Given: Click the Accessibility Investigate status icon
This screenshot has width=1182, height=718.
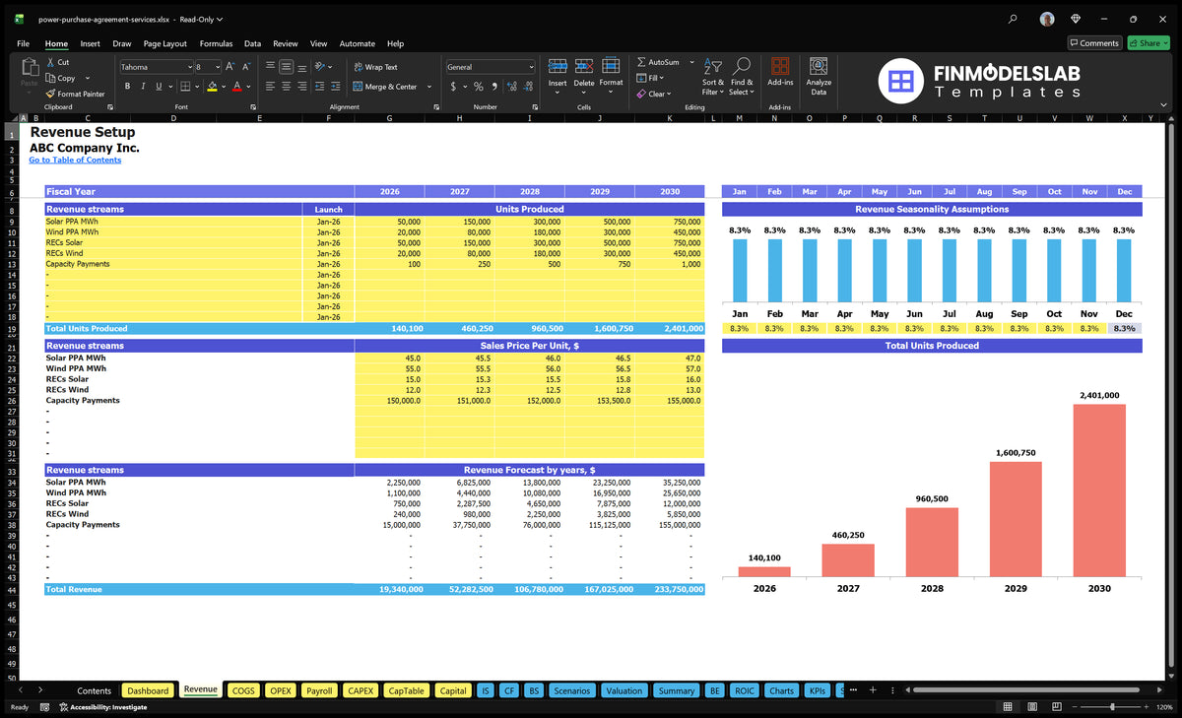Looking at the screenshot, I should click(63, 707).
